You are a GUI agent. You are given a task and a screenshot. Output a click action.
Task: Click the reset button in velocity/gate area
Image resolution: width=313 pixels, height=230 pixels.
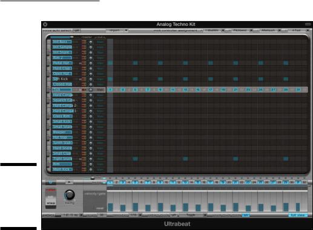tap(100, 208)
